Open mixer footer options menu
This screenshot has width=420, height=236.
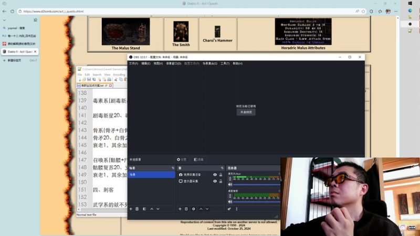[237, 209]
